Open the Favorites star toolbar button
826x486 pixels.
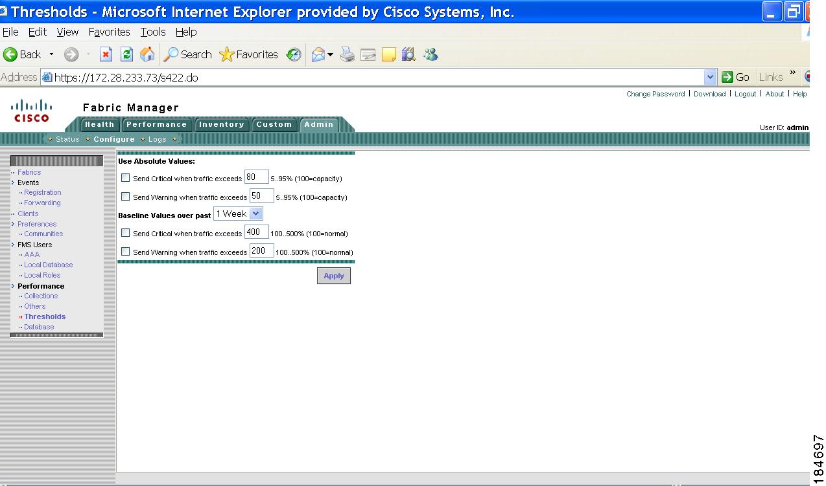point(249,55)
